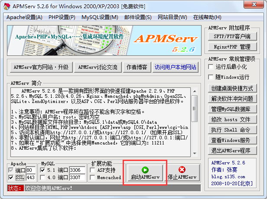
Task: Open the Apache设置(A) menu
Action: tap(24, 17)
